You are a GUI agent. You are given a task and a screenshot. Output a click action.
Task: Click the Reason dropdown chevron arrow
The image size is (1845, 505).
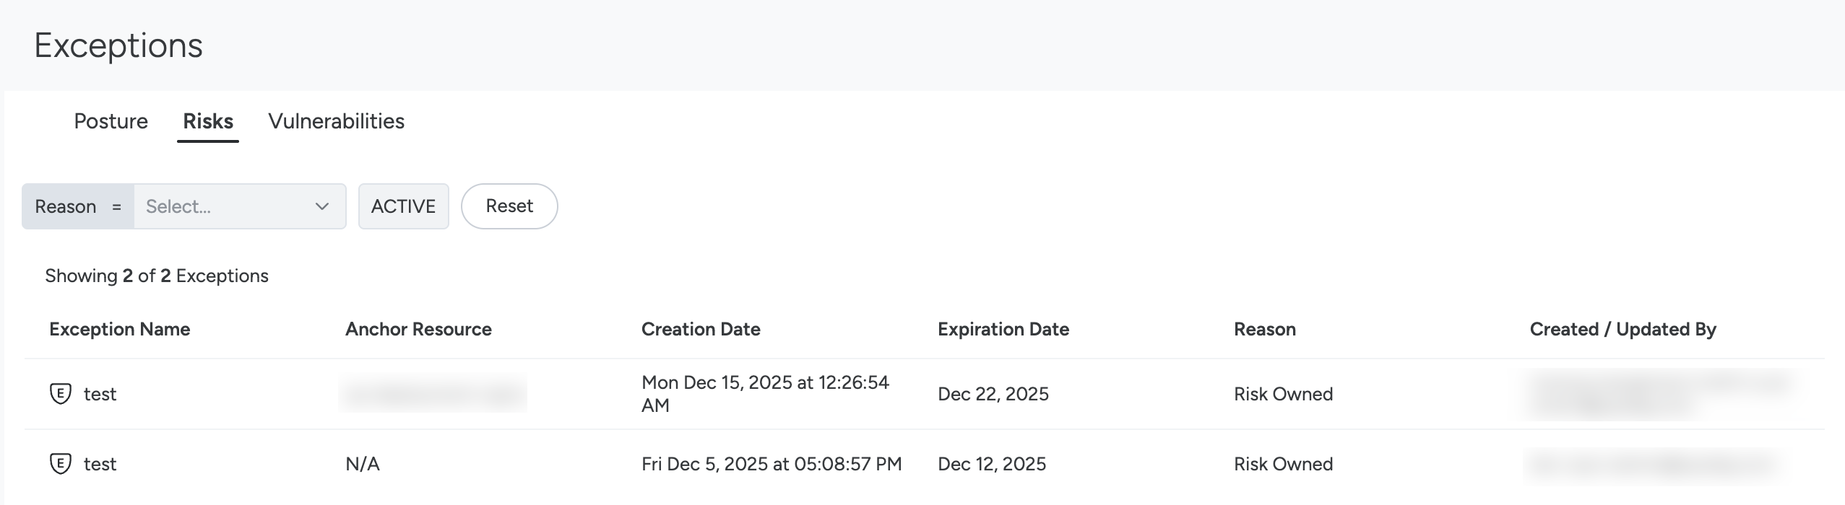pos(322,206)
